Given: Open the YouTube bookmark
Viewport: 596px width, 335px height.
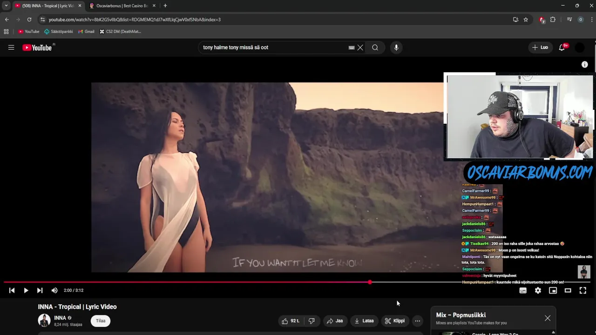Looking at the screenshot, I should tap(29, 32).
